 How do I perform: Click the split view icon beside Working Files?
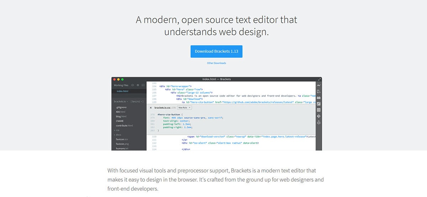[143, 85]
